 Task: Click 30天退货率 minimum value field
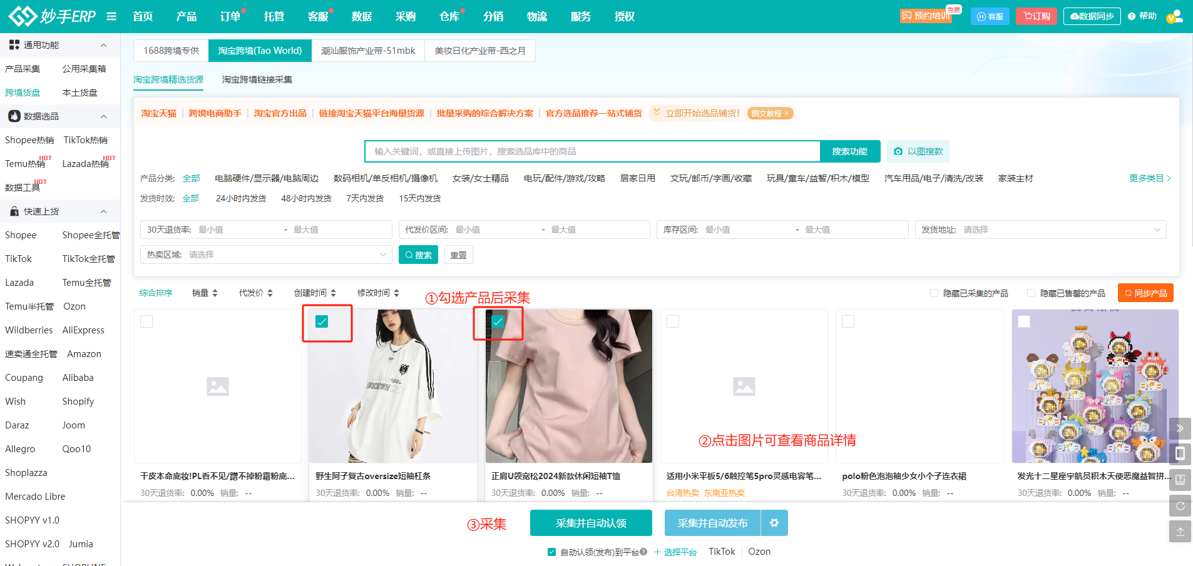tap(238, 230)
